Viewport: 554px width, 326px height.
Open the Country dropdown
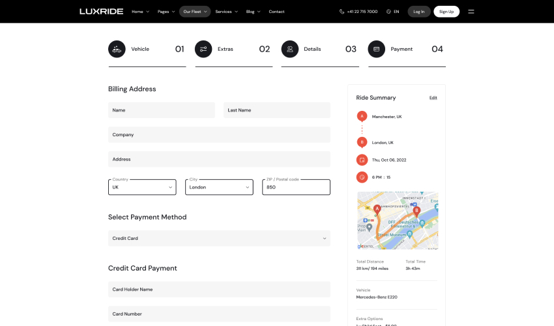pos(142,187)
